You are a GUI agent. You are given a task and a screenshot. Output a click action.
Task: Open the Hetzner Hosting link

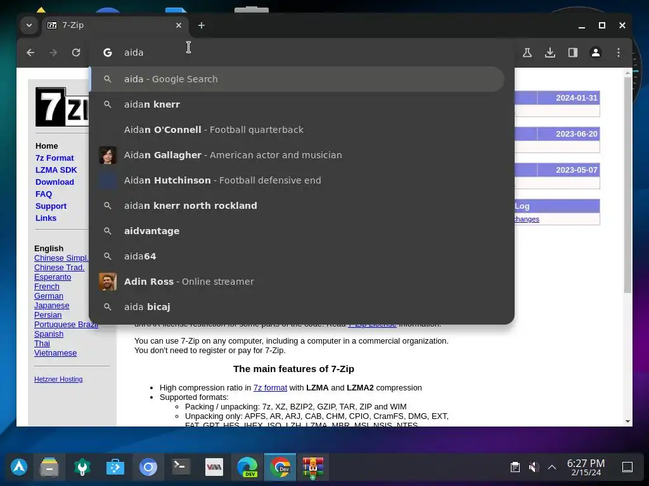coord(58,379)
